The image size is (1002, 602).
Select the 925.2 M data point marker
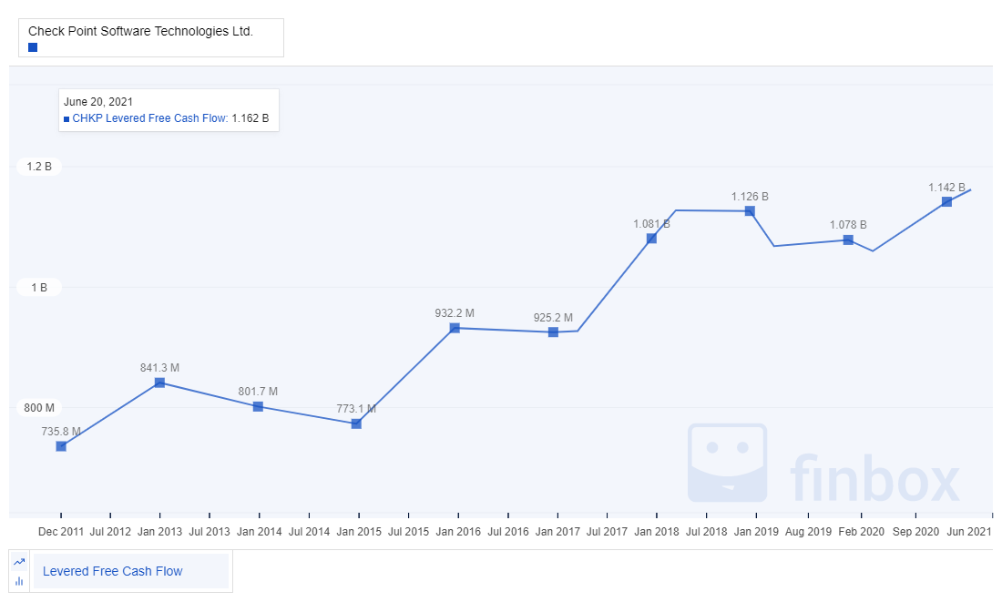(x=554, y=332)
